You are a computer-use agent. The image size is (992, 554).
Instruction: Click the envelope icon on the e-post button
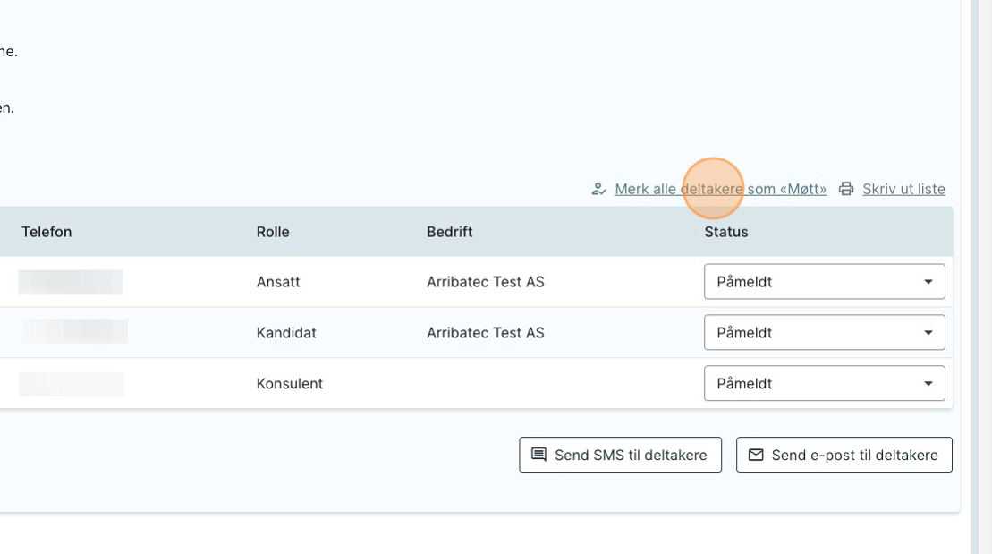tap(756, 455)
